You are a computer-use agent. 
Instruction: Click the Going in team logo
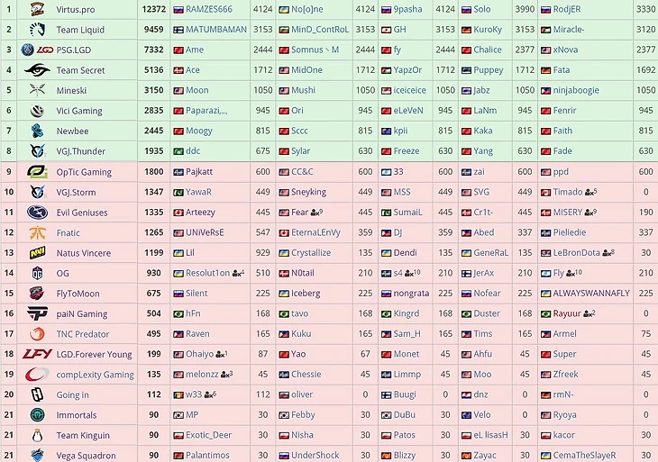(x=37, y=394)
